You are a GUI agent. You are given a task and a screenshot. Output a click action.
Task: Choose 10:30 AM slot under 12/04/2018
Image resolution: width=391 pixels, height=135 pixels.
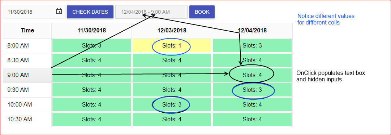[252, 119]
